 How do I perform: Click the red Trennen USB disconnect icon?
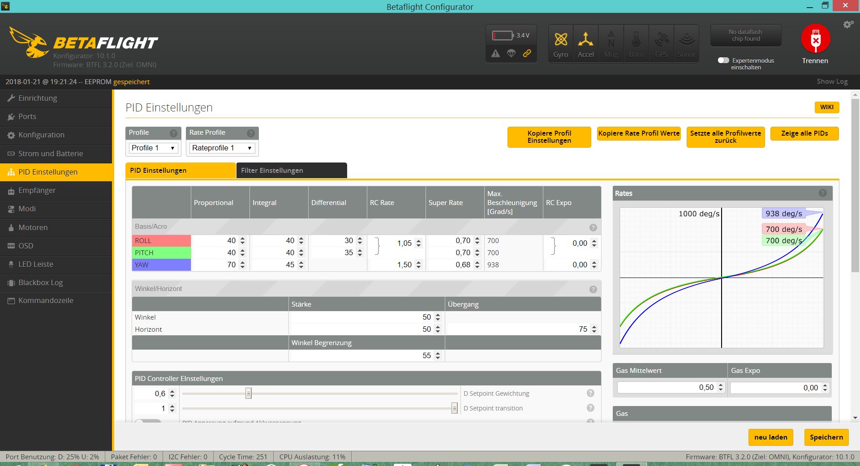(815, 39)
